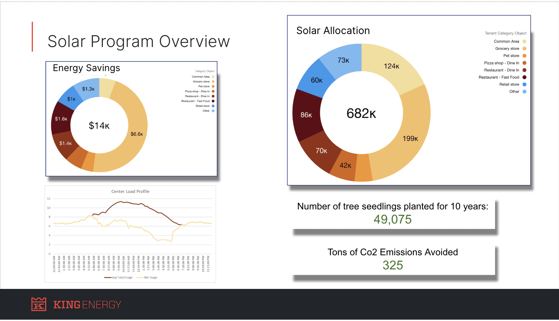Click the 325 tons of CO2 figure
Screen dimensions: 559x321
393,265
